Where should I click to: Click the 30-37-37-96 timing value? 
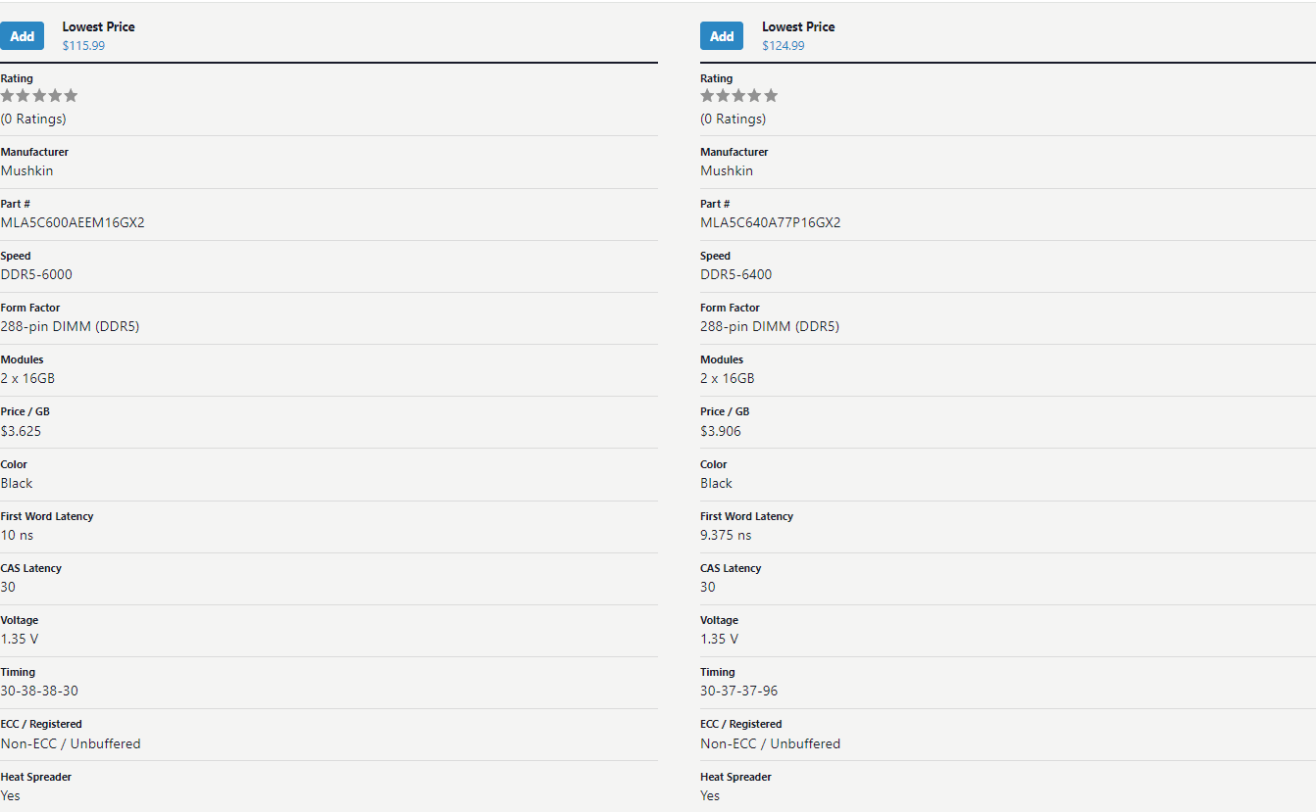pyautogui.click(x=739, y=691)
